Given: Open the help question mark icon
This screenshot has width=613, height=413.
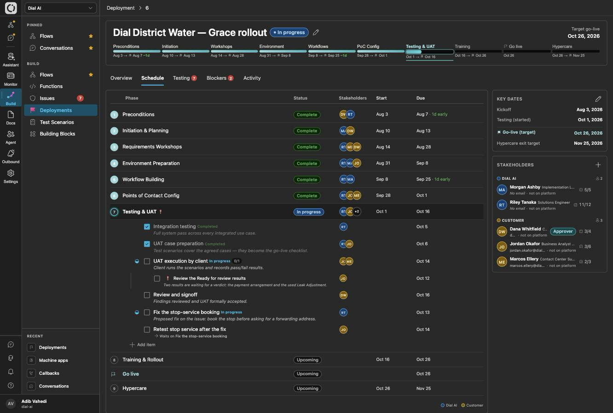Looking at the screenshot, I should pos(11,385).
